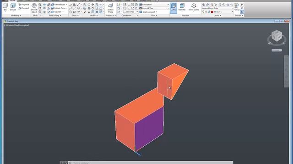This screenshot has height=164, width=293.
Task: Click the Smooth Less mesh icon
Action: pos(40,8)
